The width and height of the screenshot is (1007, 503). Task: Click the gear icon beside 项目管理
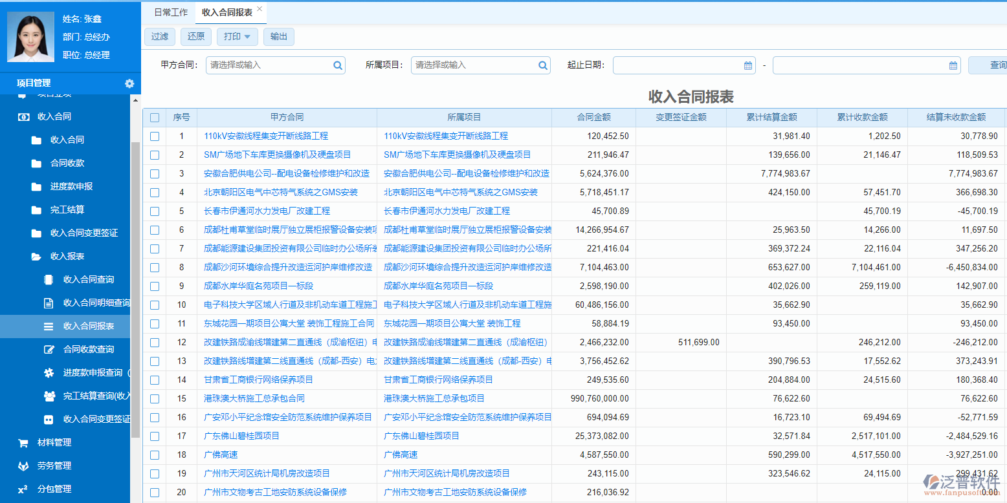click(129, 83)
